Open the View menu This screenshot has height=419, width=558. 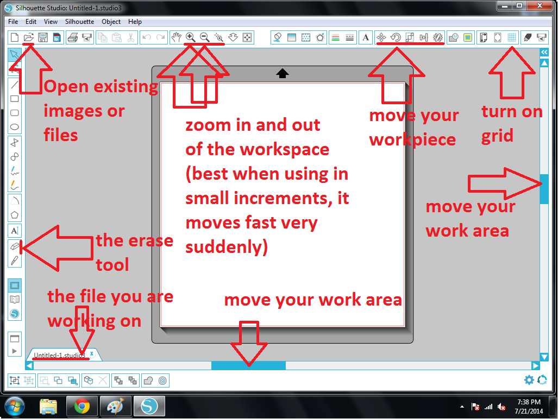(51, 22)
